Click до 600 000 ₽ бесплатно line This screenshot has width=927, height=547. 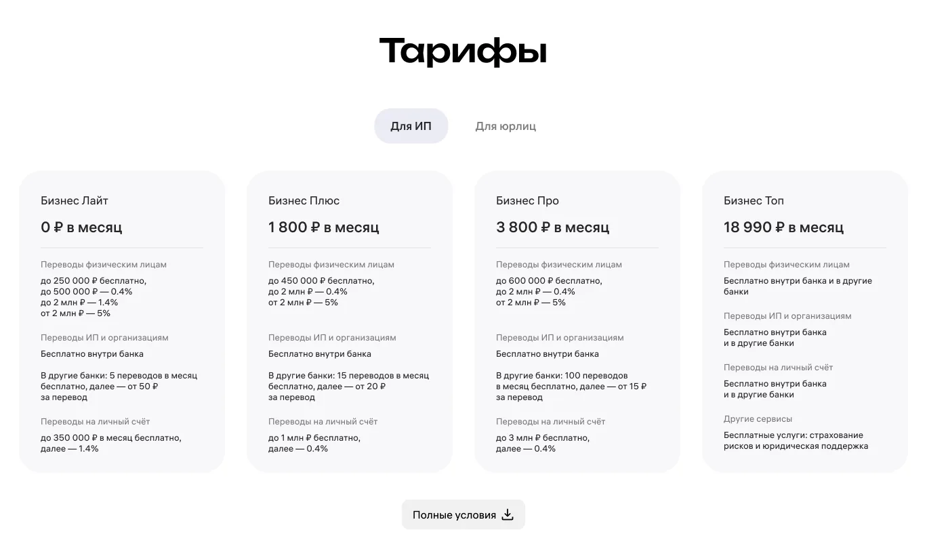(x=549, y=281)
